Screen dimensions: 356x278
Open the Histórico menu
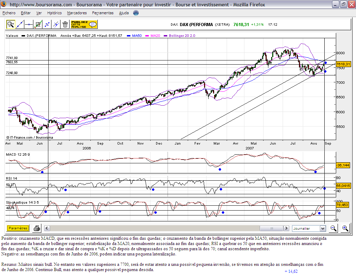pos(55,13)
